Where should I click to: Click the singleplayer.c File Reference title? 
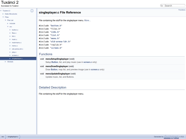click(x=60, y=13)
